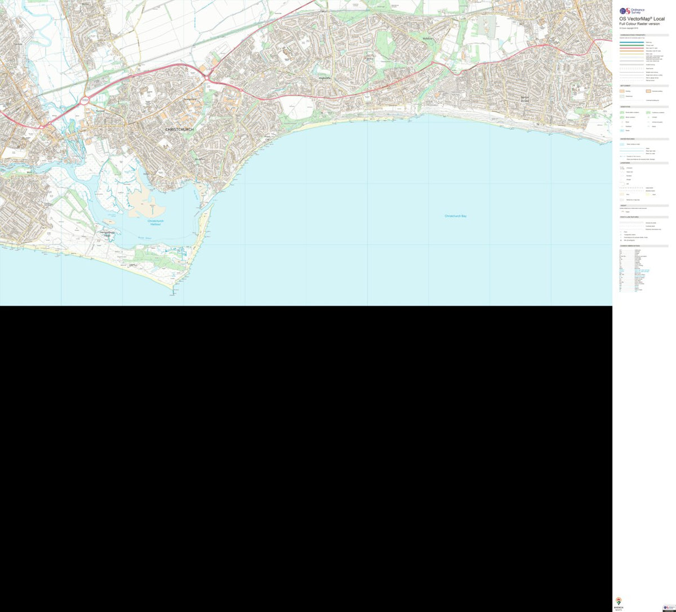Image resolution: width=676 pixels, height=612 pixels.
Task: Click the water surface swatch in legend
Action: 622,144
